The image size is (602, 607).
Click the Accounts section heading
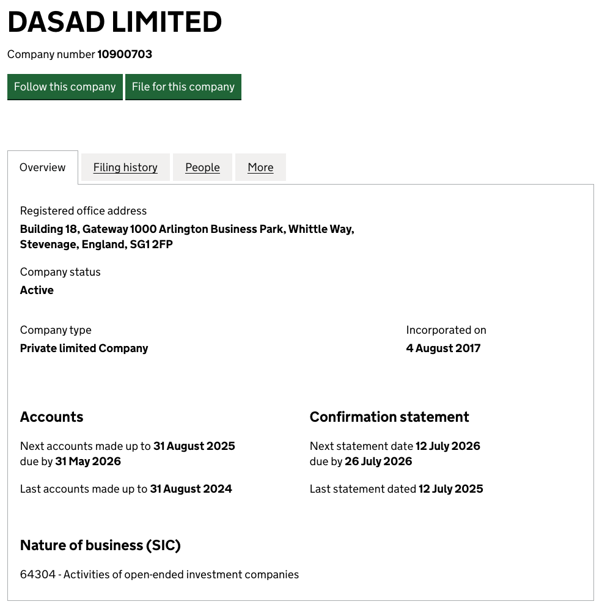click(51, 417)
